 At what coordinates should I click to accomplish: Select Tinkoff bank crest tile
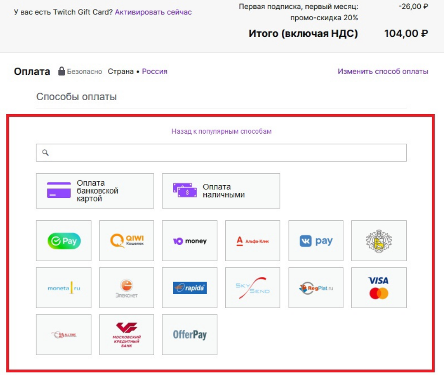pyautogui.click(x=379, y=241)
